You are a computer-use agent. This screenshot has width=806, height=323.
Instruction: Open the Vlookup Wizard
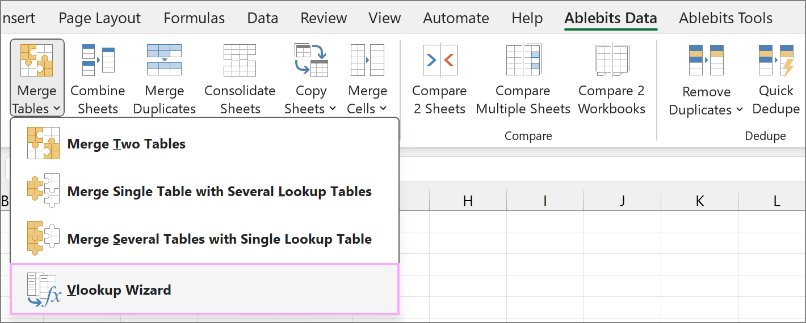tap(205, 289)
